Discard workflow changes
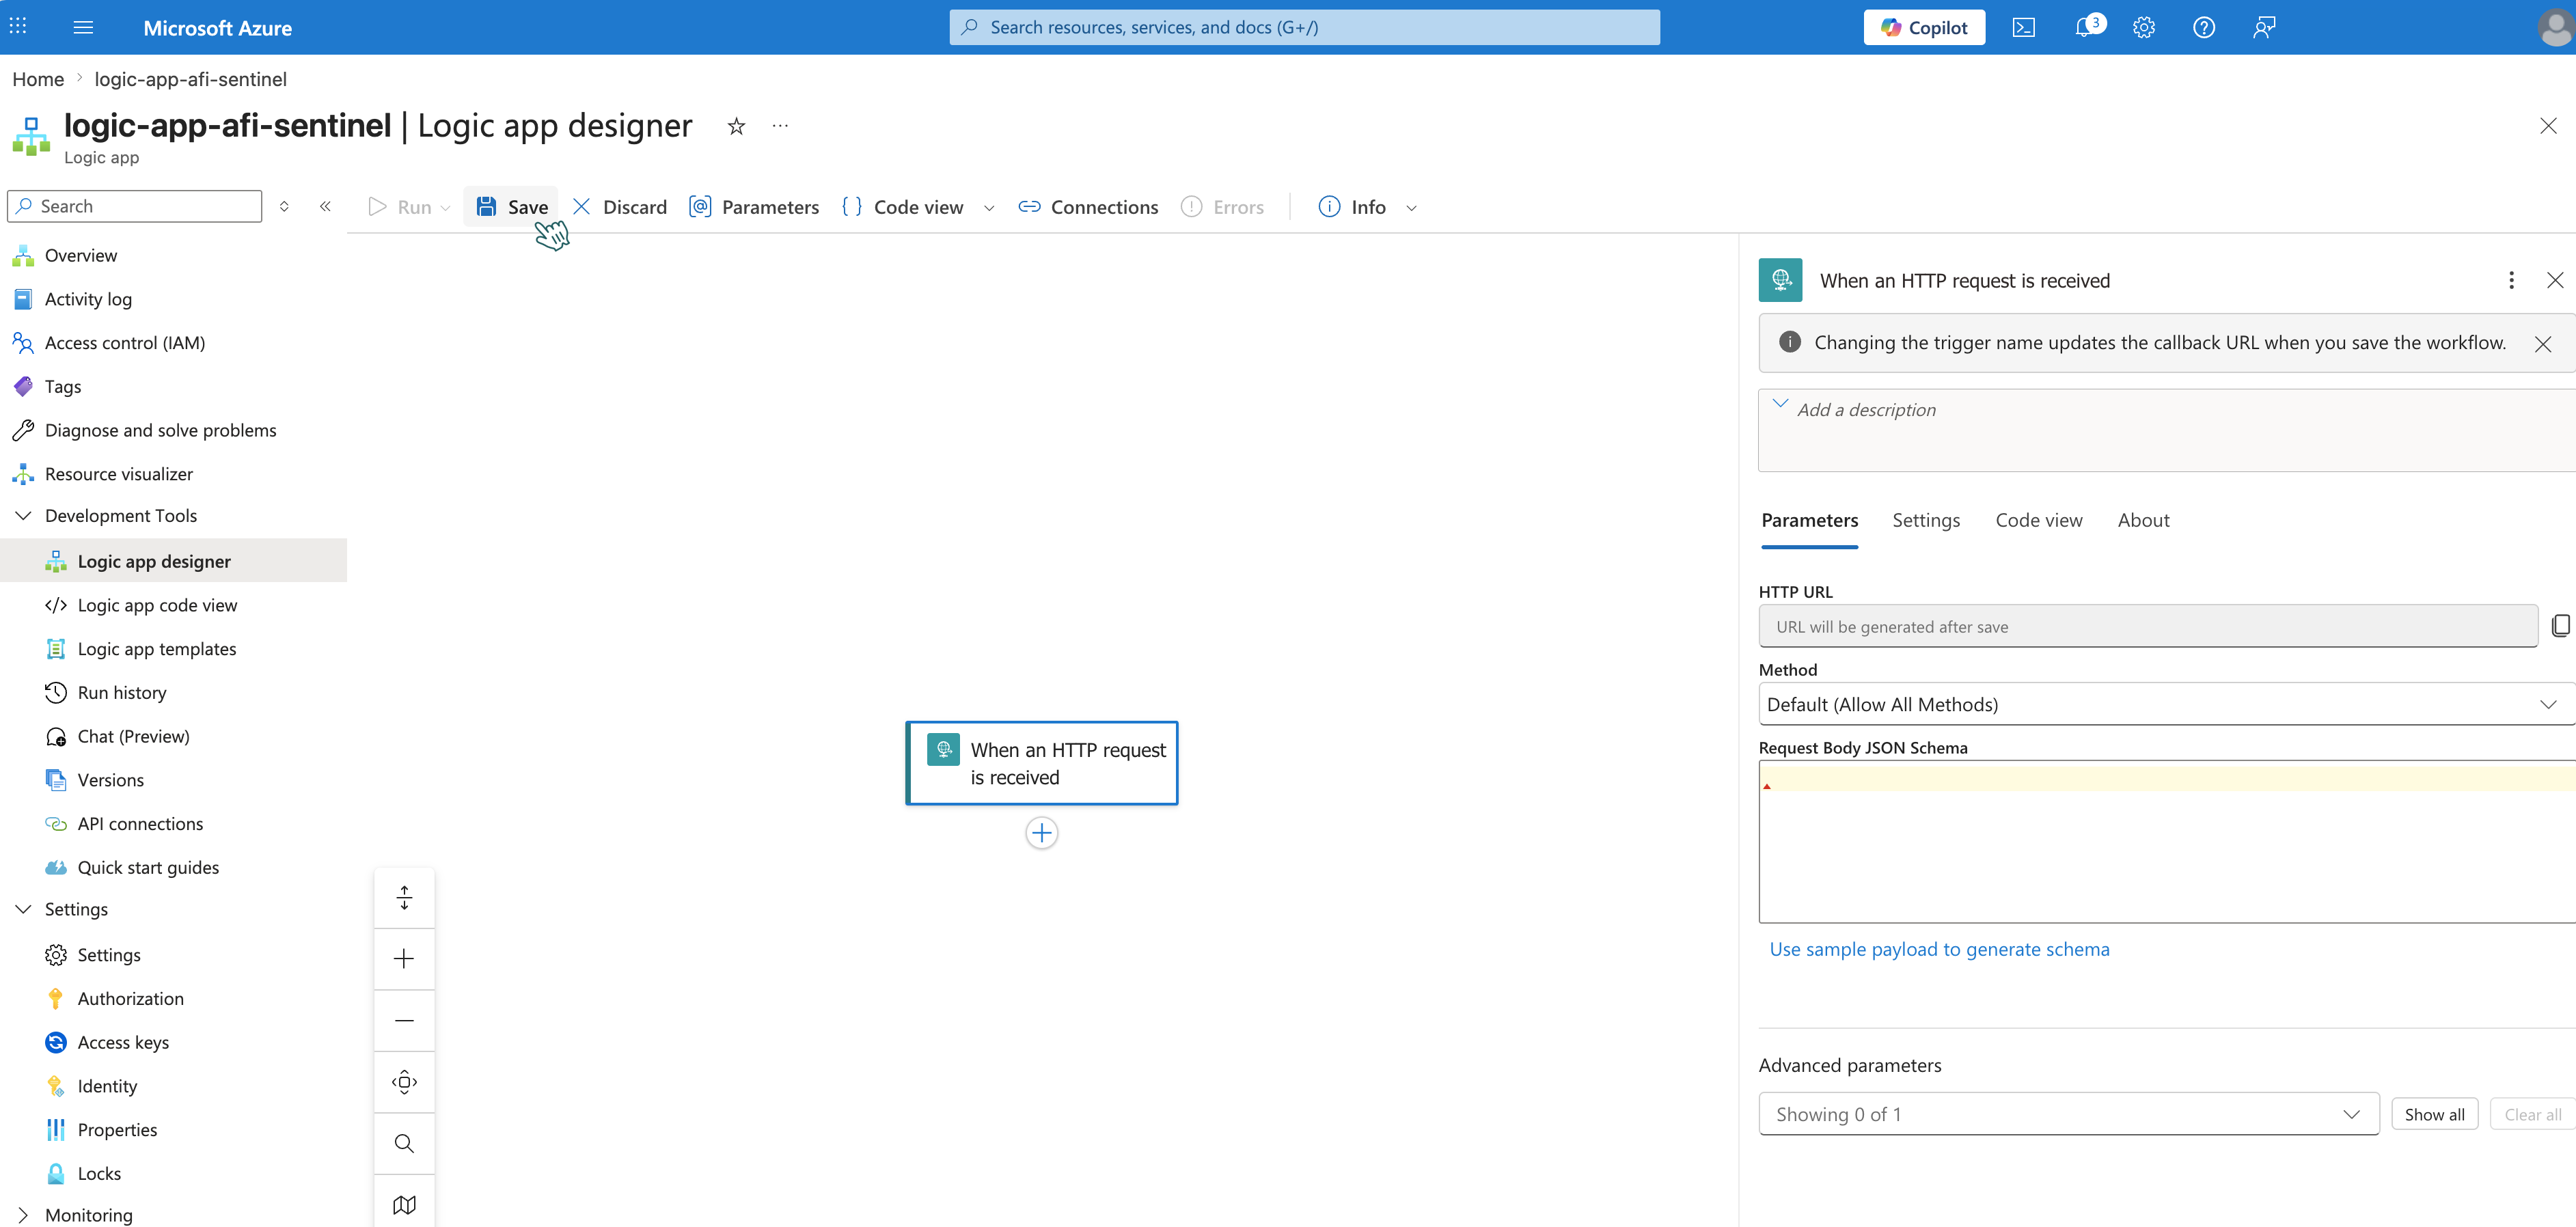The width and height of the screenshot is (2576, 1227). (619, 207)
